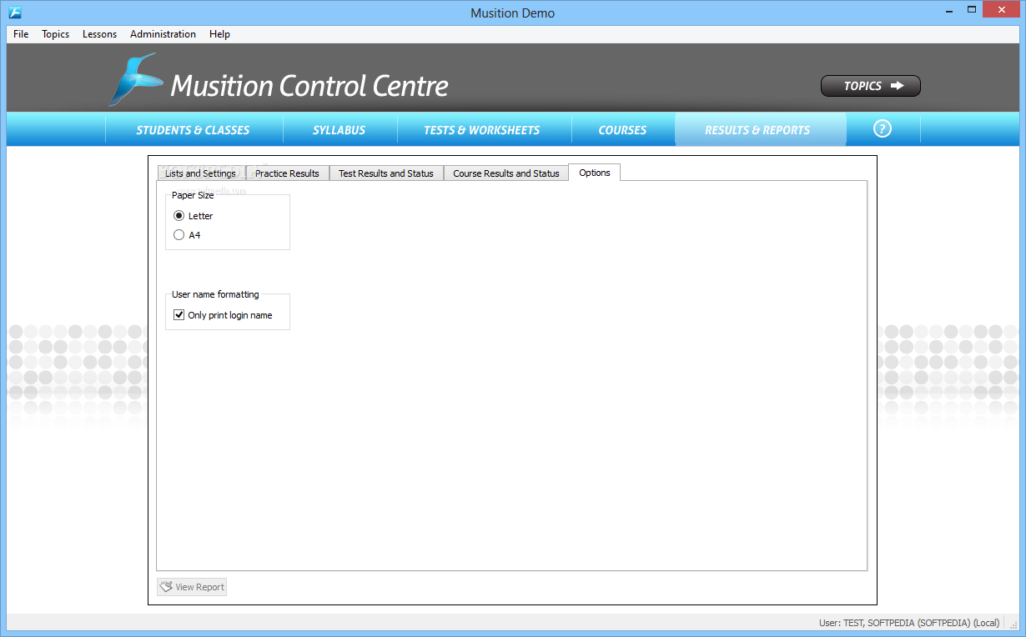The height and width of the screenshot is (637, 1026).
Task: Click the Musition Control Centre title
Action: (x=309, y=85)
